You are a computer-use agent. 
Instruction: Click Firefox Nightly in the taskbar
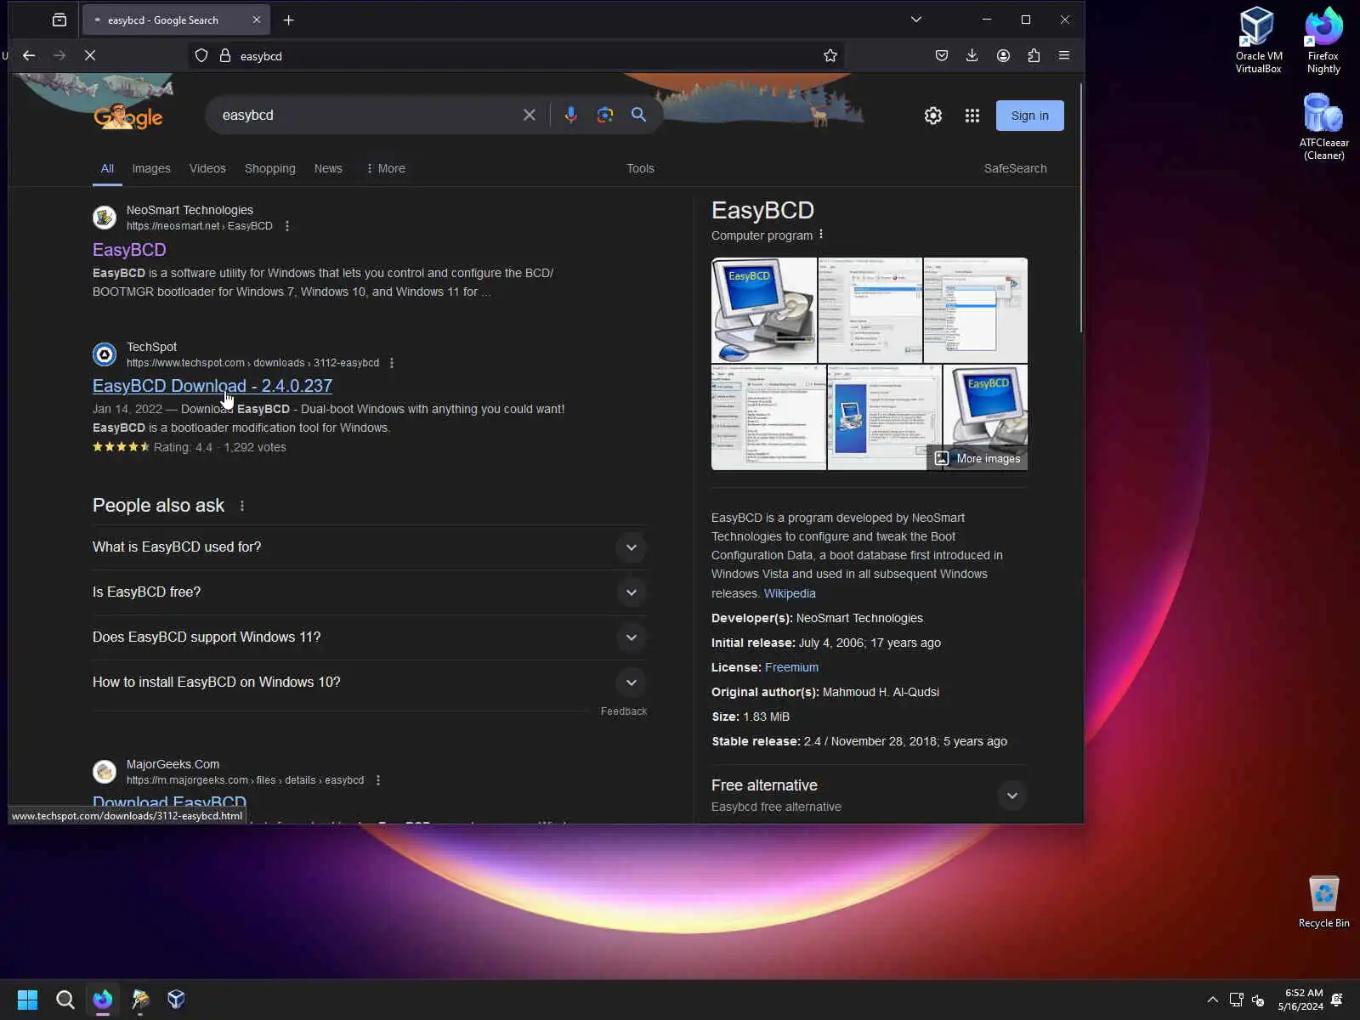[103, 1000]
